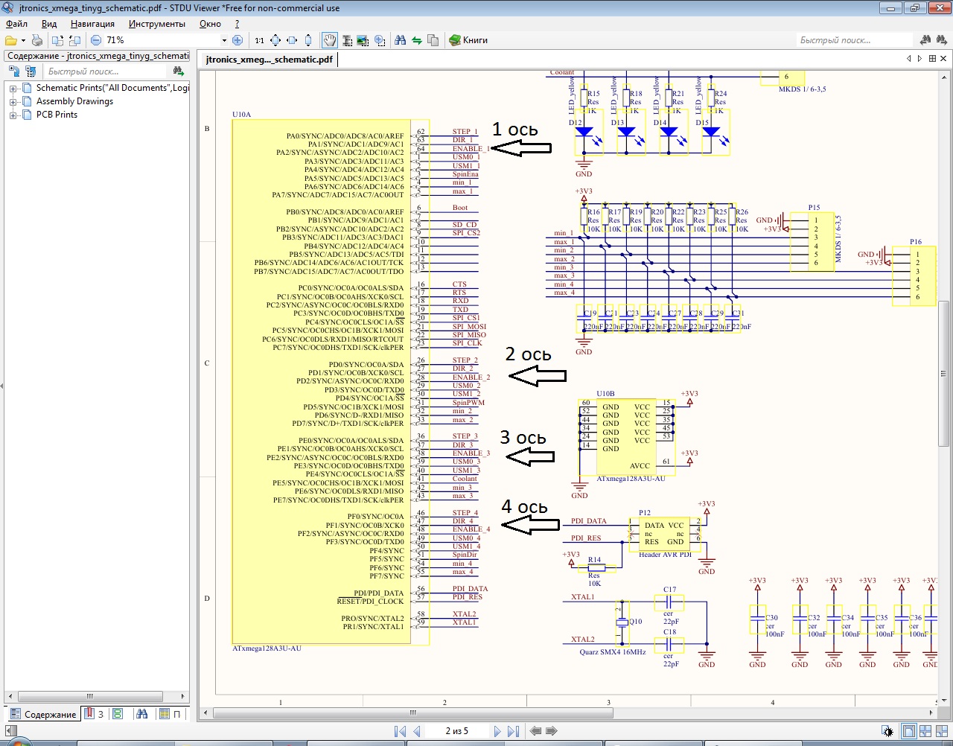The image size is (953, 746).
Task: Set the view to actual size 1:1
Action: [x=259, y=40]
